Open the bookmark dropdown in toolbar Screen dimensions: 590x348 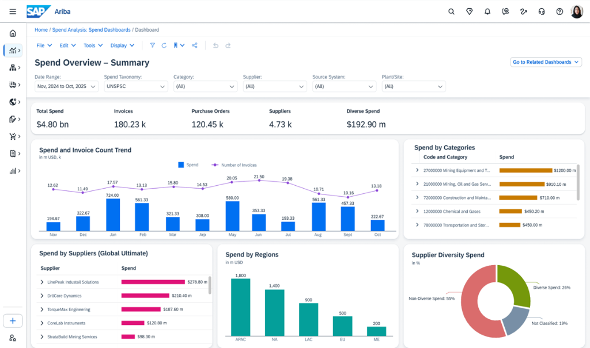(179, 45)
